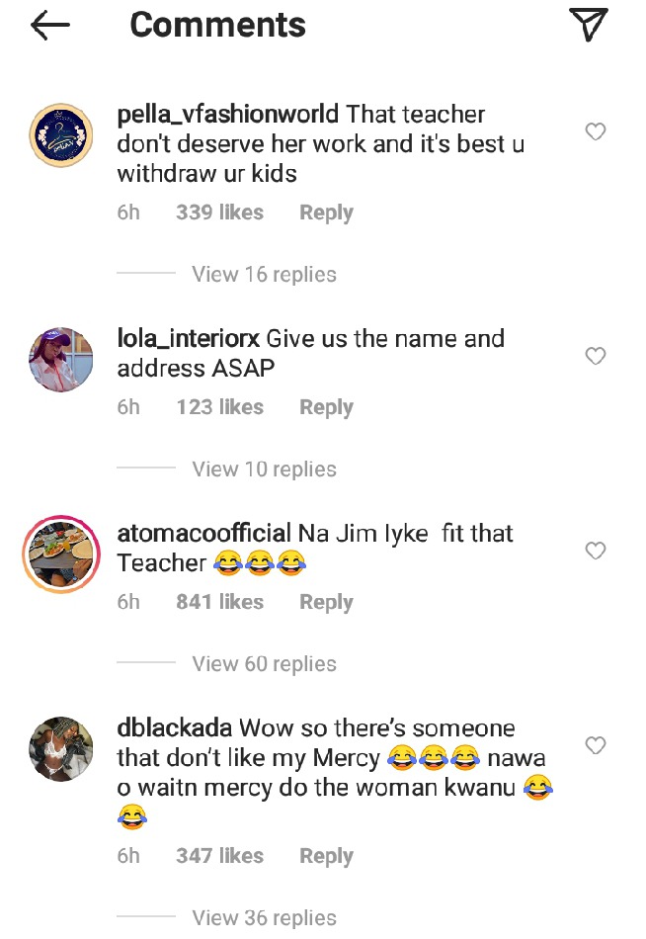Open the atomacoofficial username link
Viewport: 646px width, 939px height.
pyautogui.click(x=204, y=533)
